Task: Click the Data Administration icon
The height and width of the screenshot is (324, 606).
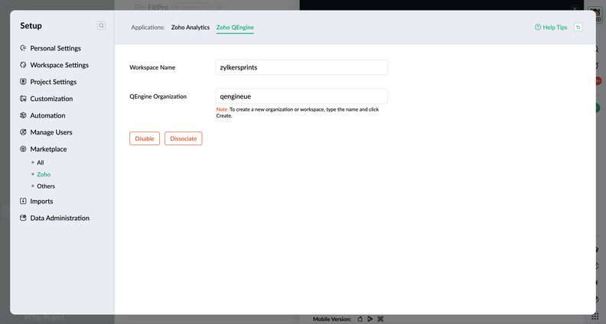Action: click(x=23, y=218)
